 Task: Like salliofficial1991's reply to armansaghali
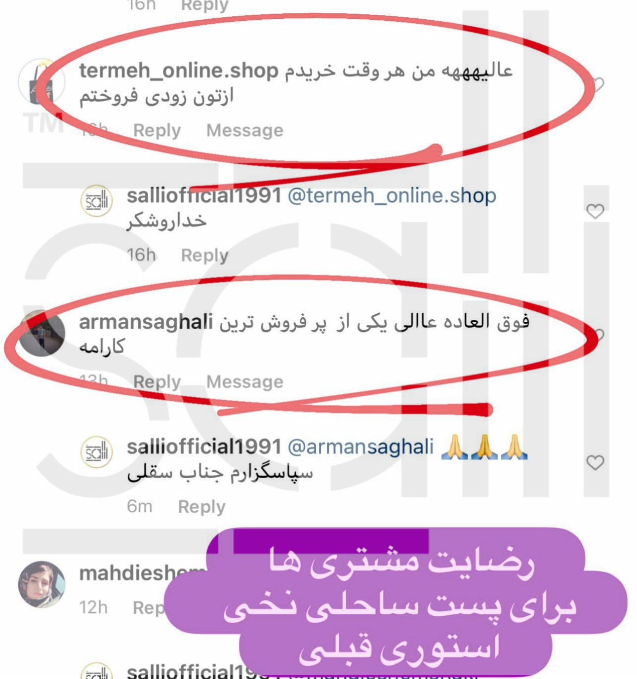click(x=595, y=462)
